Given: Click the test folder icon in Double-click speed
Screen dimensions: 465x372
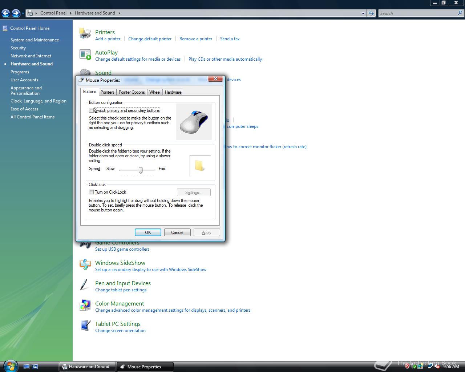Looking at the screenshot, I should (x=200, y=166).
